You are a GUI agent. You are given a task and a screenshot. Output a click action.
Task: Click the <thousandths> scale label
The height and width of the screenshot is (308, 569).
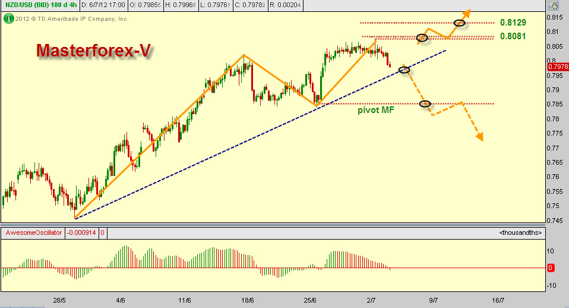point(520,232)
